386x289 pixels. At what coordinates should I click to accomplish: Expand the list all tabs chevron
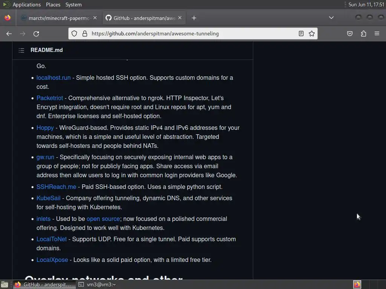click(x=331, y=18)
